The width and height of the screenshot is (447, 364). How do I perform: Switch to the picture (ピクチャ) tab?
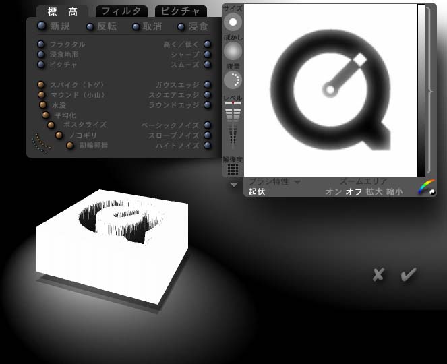181,11
